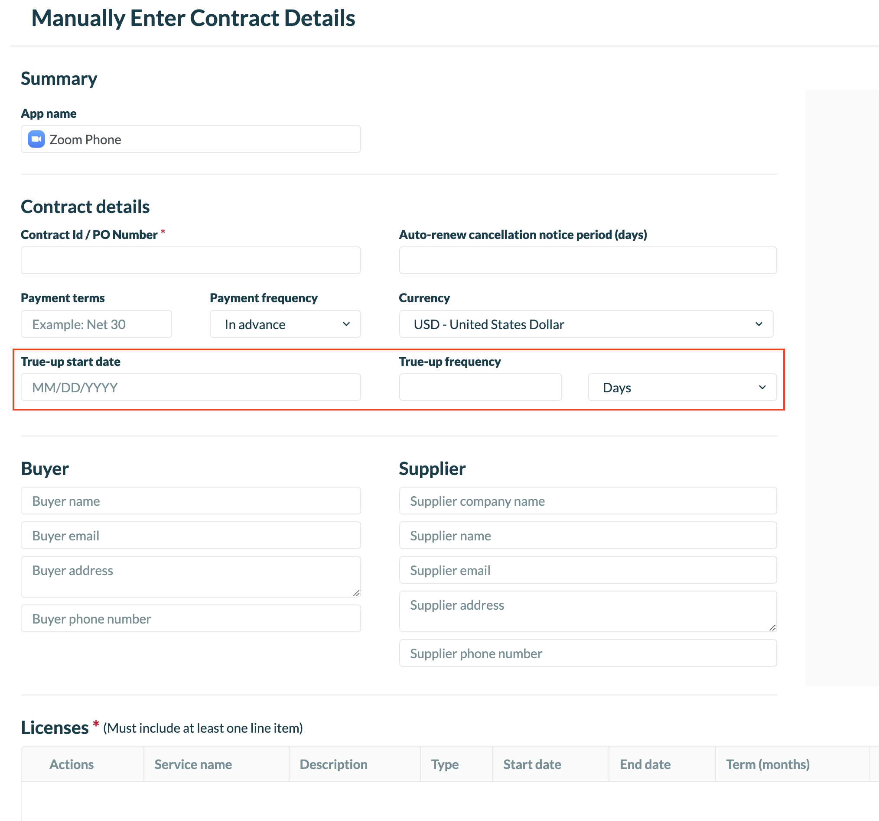Click the Buyer name field
The image size is (879, 821).
coord(191,501)
